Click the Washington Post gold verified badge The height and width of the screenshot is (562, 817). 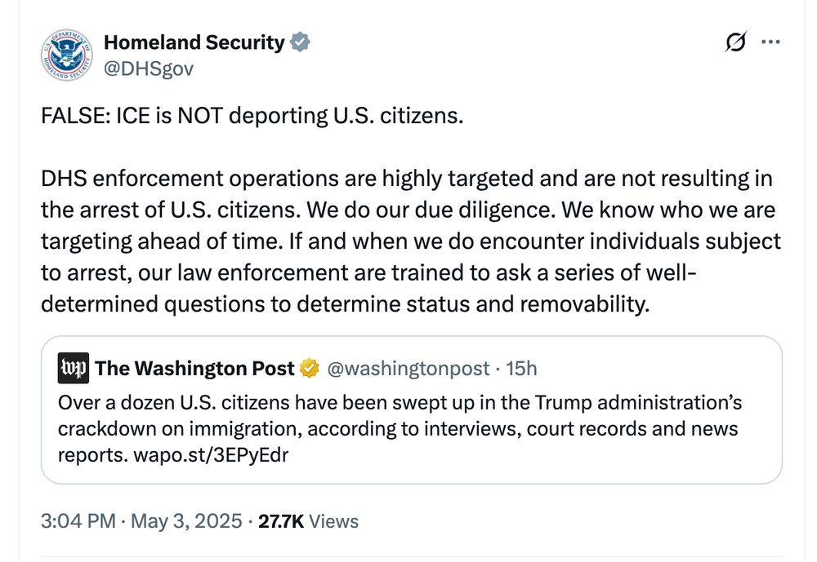click(310, 369)
